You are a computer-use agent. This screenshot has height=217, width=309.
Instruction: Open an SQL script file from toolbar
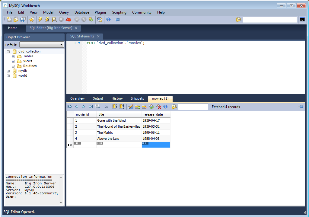(x=16, y=20)
